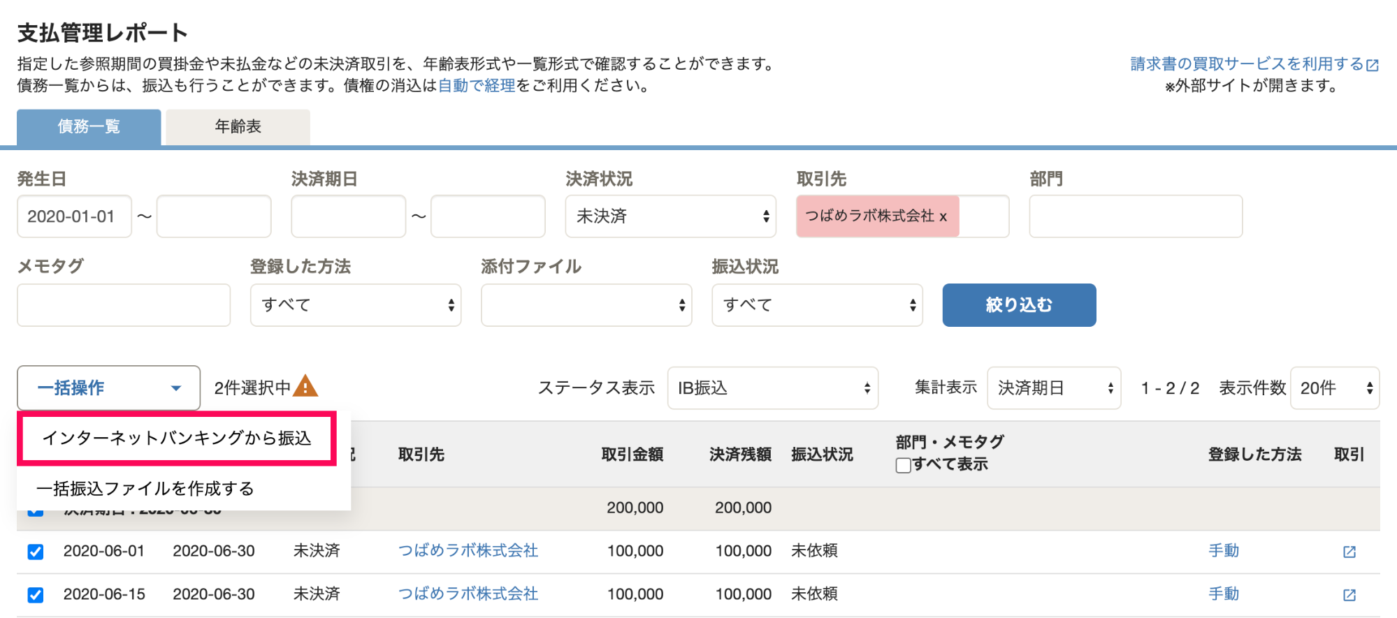Click the subtotal 200,000 under 取引金額
This screenshot has height=618, width=1397.
635,508
